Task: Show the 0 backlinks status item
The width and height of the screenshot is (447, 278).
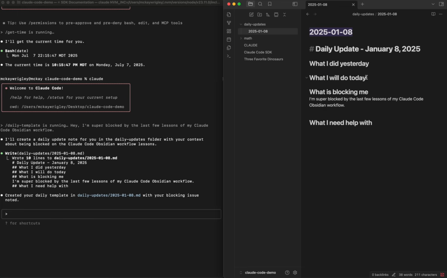Action: (380, 275)
